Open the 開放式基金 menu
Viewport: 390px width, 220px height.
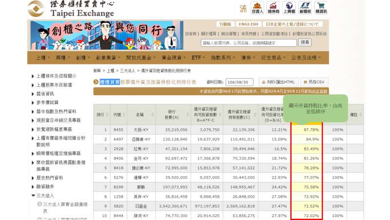click(141, 58)
